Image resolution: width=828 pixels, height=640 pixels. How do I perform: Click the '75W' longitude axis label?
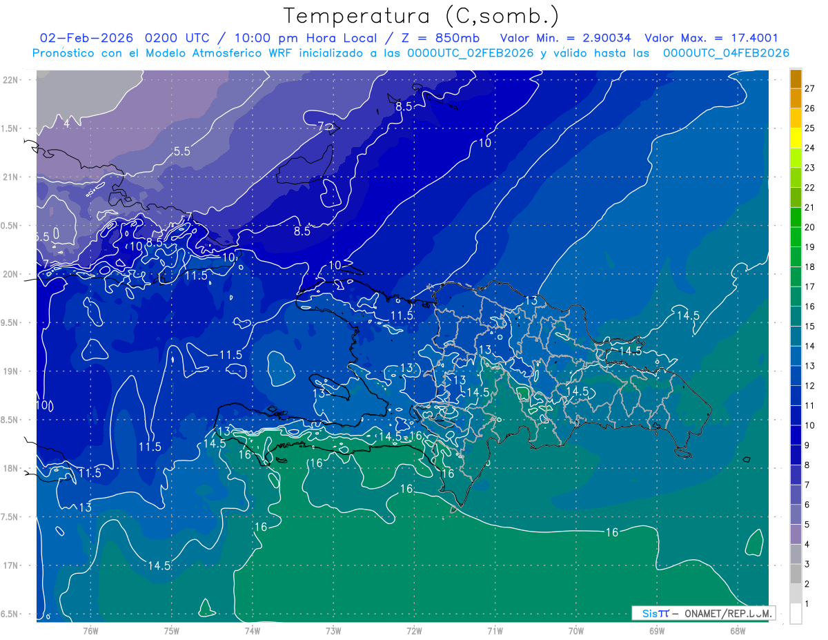click(x=172, y=631)
